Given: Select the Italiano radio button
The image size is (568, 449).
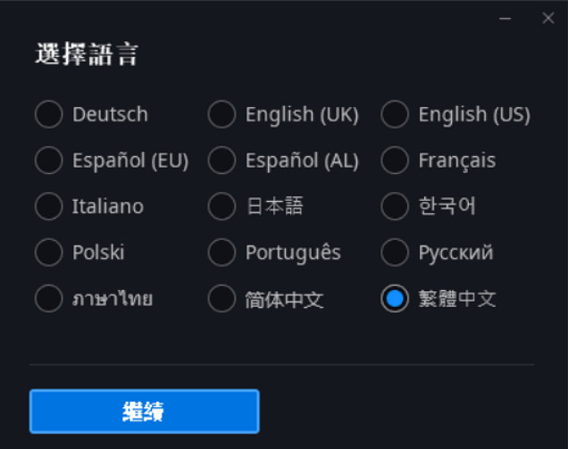Looking at the screenshot, I should click(48, 206).
